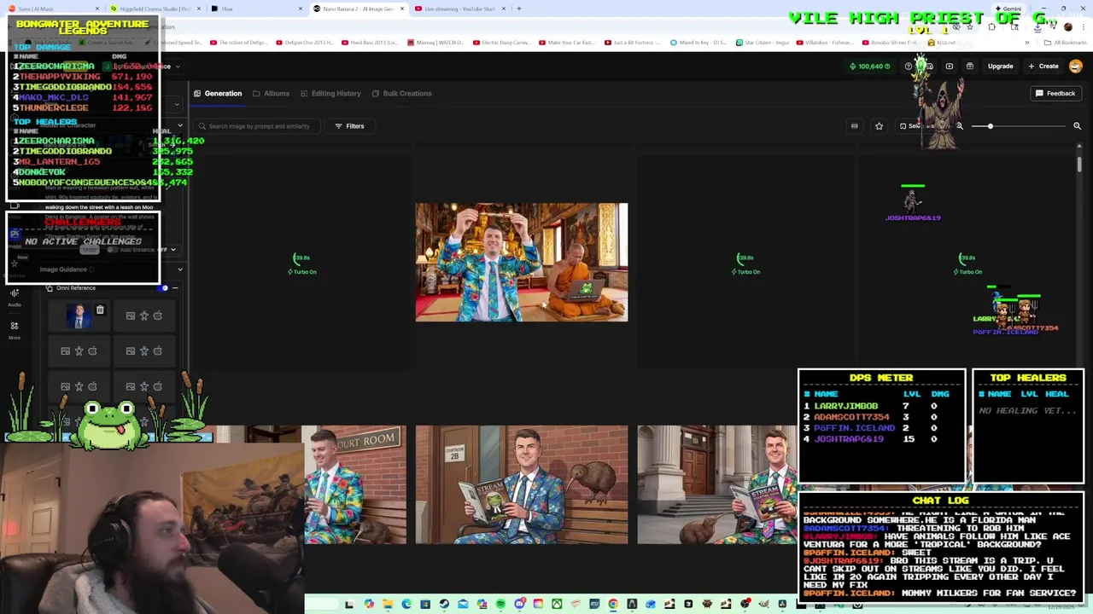
Task: Click upload image icon in third reference slot
Action: 65,350
